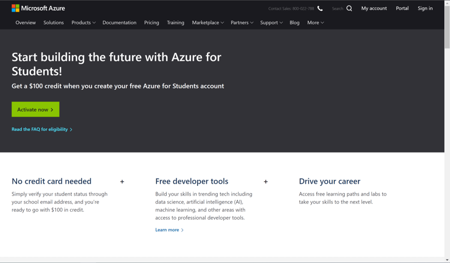Click the Sign in link
450x263 pixels.
[425, 8]
